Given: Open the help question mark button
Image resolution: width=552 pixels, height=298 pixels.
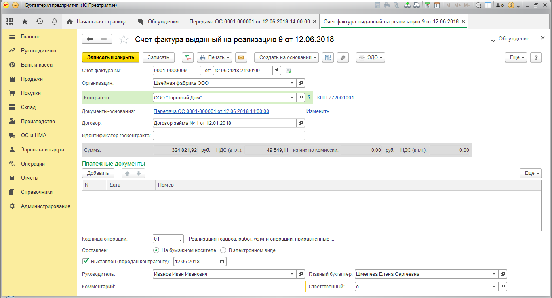Looking at the screenshot, I should [x=536, y=57].
